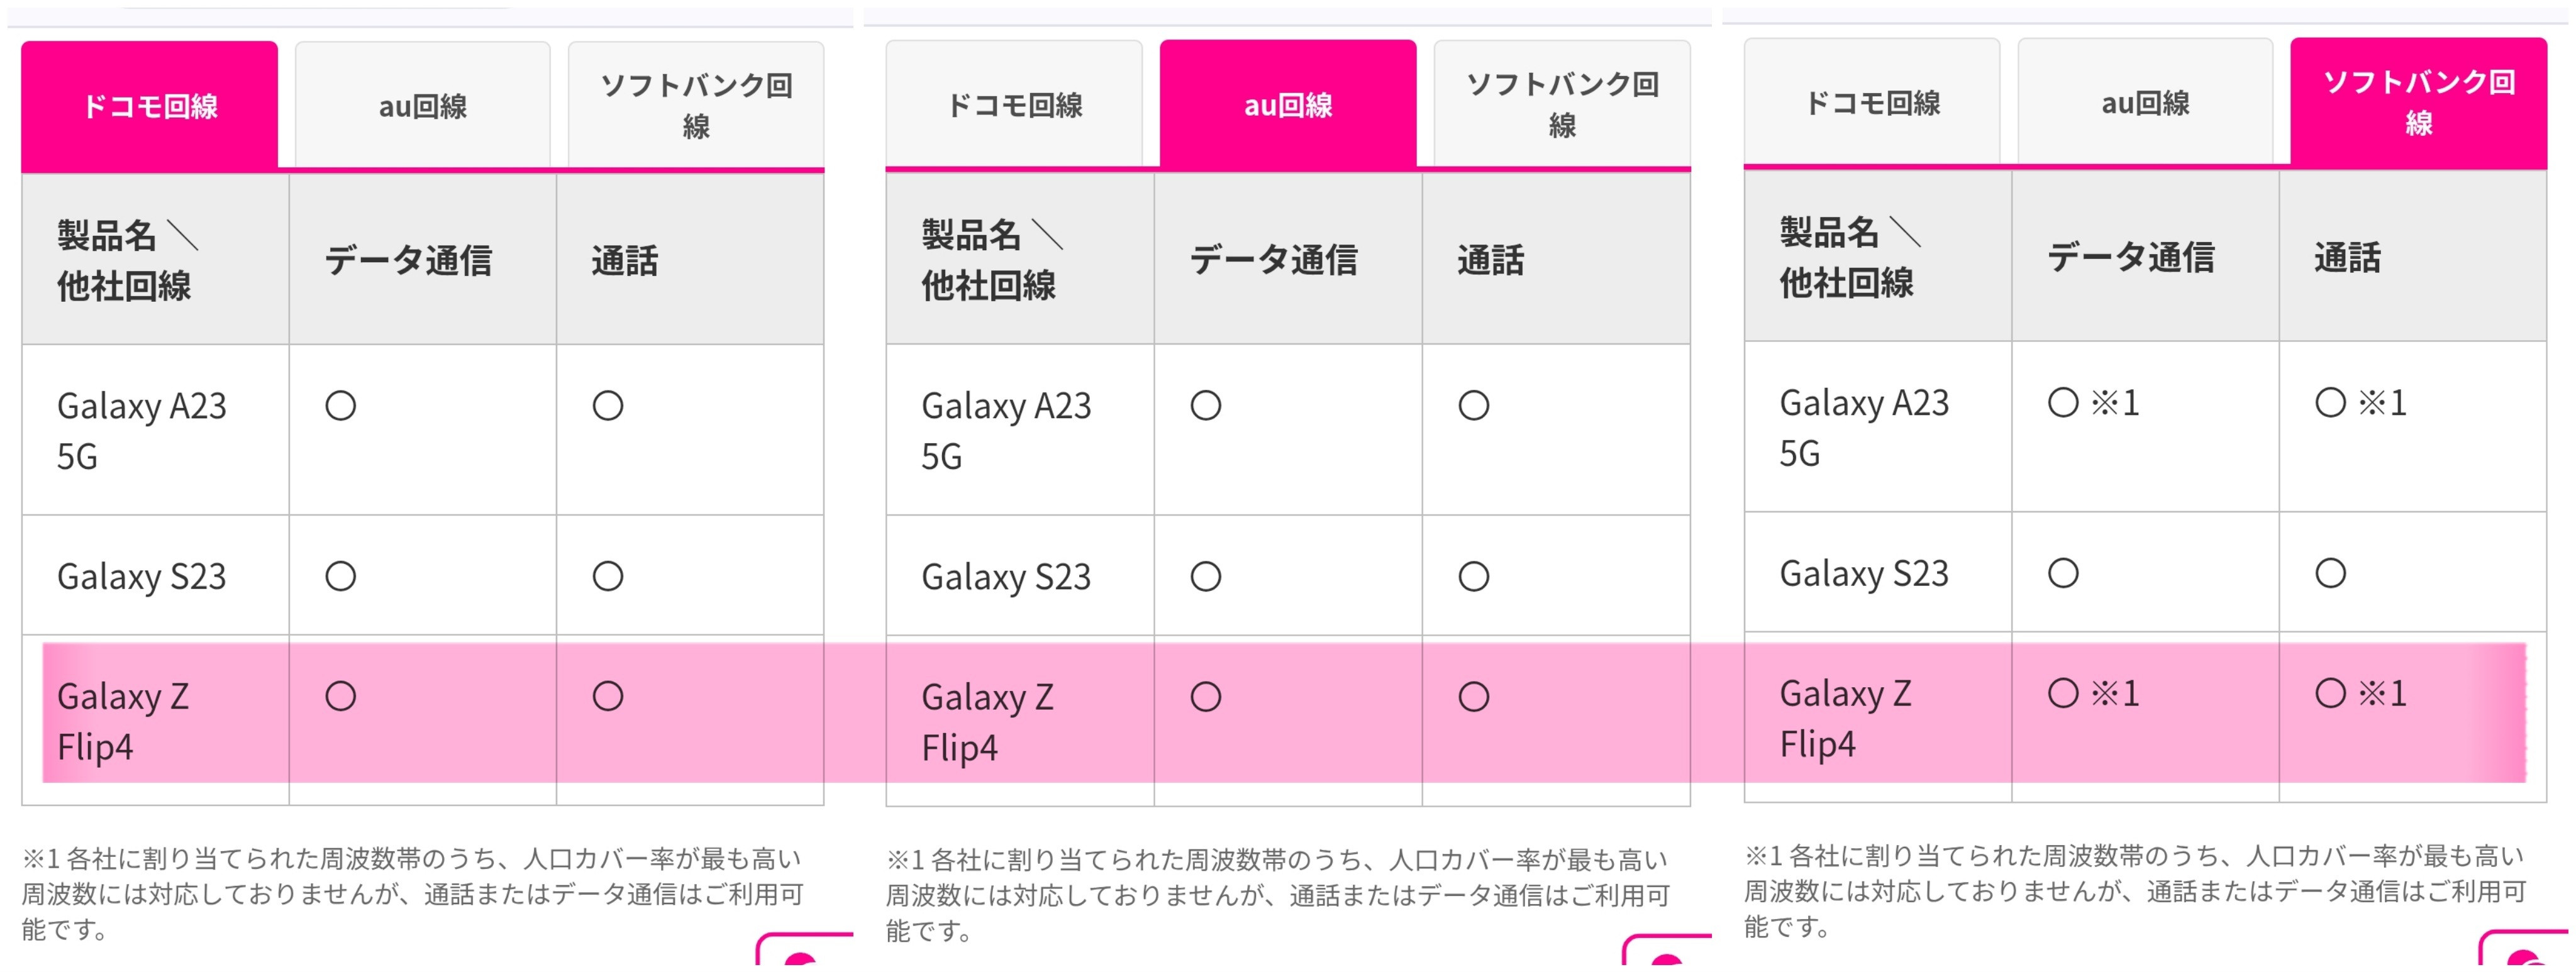Click the pink floating button below the left table
2576x972 pixels.
[806, 953]
